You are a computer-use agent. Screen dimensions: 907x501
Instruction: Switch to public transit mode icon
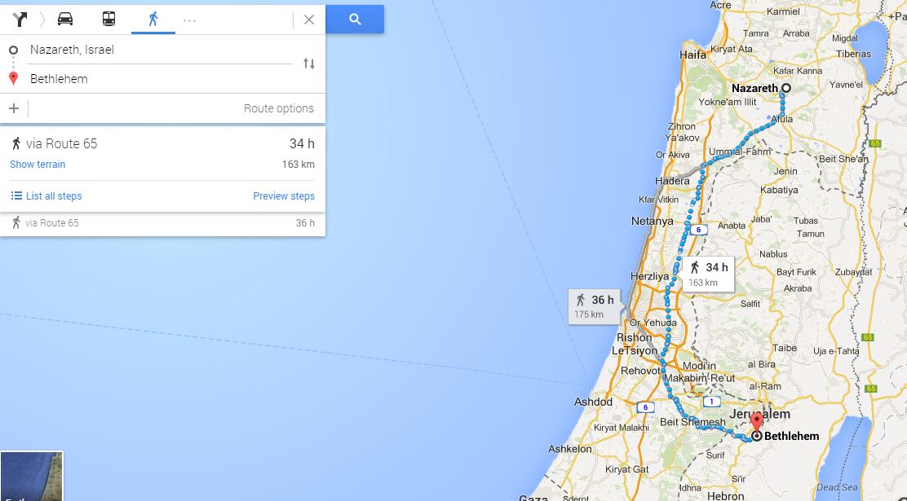tap(108, 19)
